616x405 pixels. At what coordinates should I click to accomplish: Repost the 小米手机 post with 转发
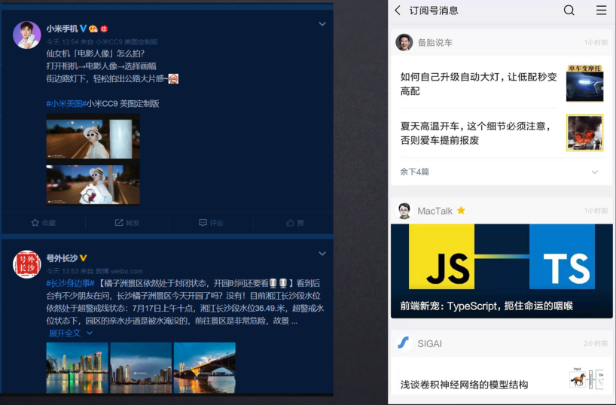tap(127, 223)
